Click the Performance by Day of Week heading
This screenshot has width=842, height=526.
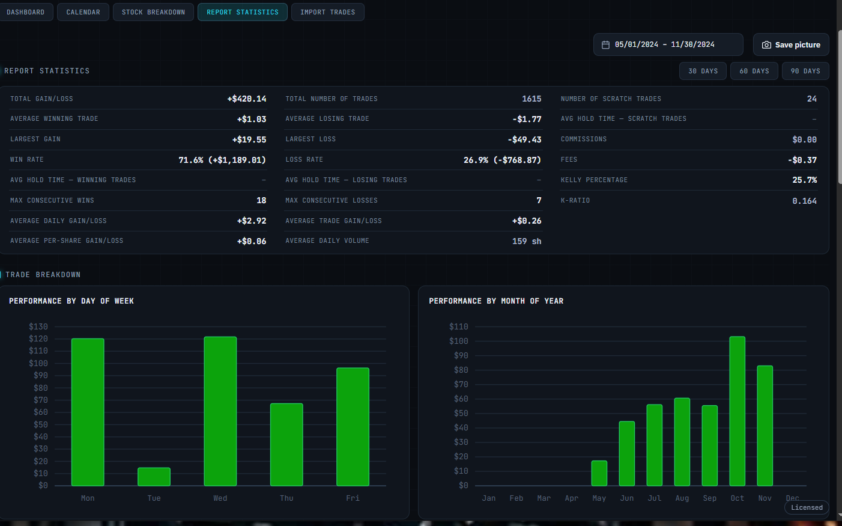pos(71,301)
